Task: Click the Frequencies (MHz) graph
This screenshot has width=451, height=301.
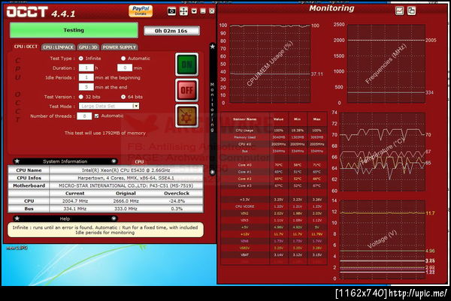Action: coord(386,64)
